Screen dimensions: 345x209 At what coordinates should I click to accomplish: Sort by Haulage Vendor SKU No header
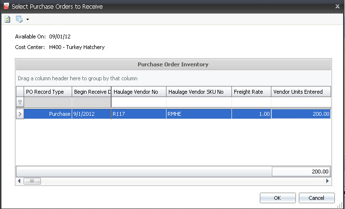click(199, 92)
